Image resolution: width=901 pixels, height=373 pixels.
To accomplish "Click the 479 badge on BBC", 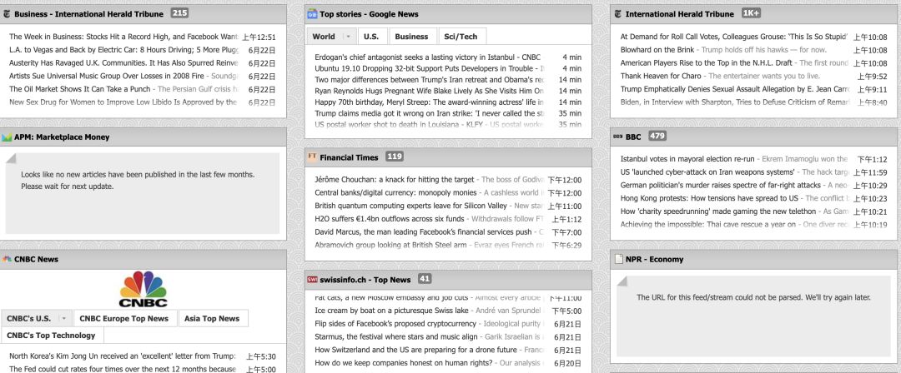I will 657,136.
